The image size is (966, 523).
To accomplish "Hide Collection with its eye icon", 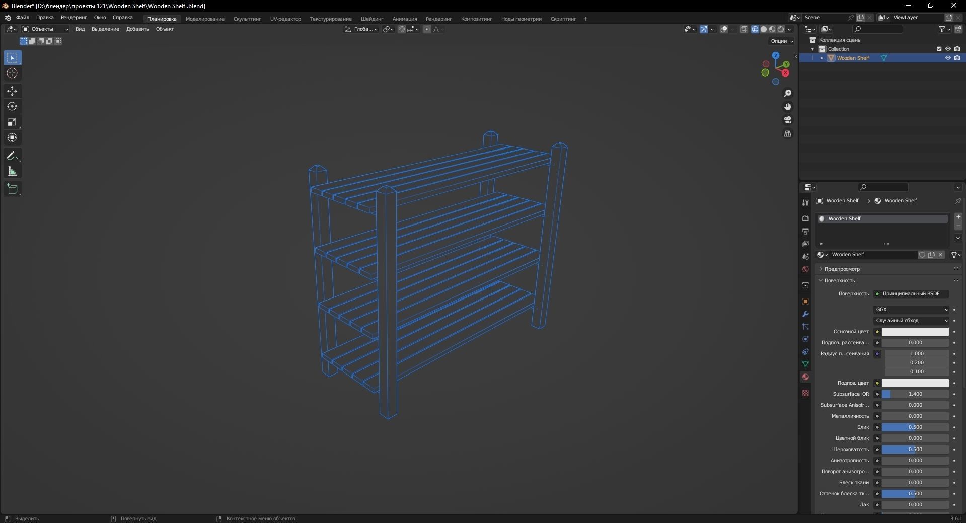I will click(948, 49).
